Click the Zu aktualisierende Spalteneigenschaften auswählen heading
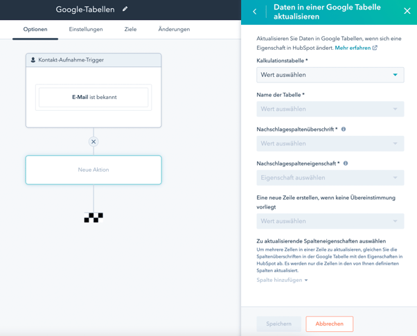This screenshot has width=417, height=336. [x=321, y=241]
